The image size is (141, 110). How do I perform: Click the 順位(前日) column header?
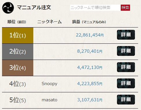point(17,22)
